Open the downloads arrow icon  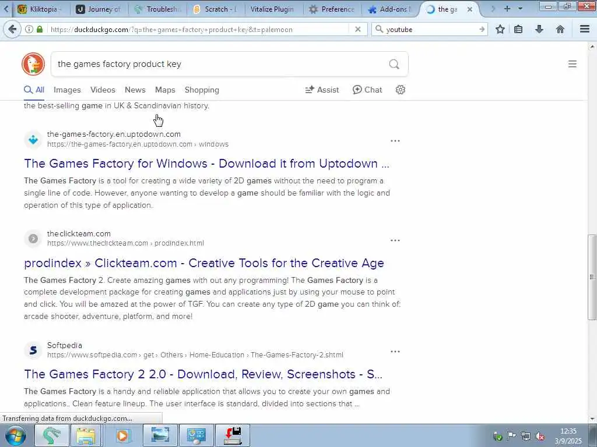539,29
